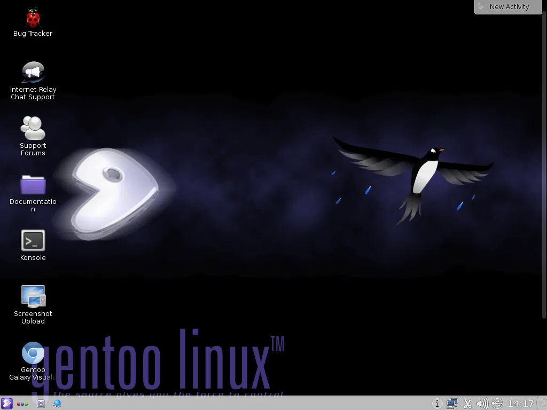547x410 pixels.
Task: Launch the web browser globe in panel
Action: click(x=57, y=404)
